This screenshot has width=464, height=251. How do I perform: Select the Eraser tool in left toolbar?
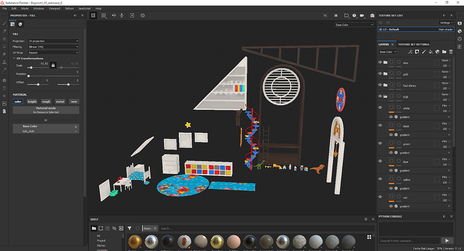pyautogui.click(x=4, y=31)
